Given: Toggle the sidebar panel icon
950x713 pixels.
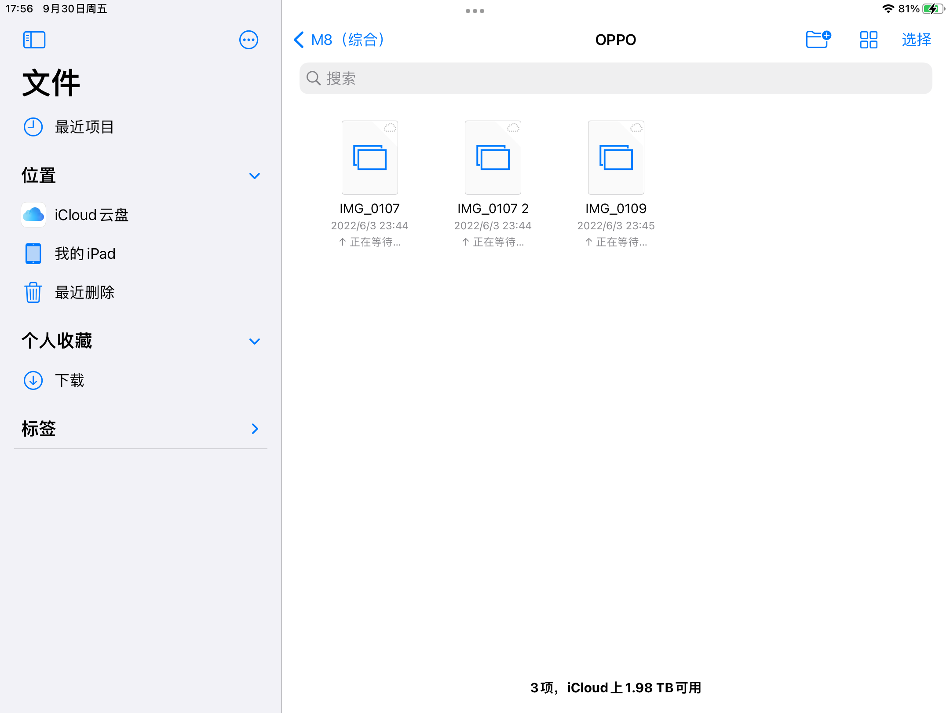Looking at the screenshot, I should pyautogui.click(x=34, y=40).
